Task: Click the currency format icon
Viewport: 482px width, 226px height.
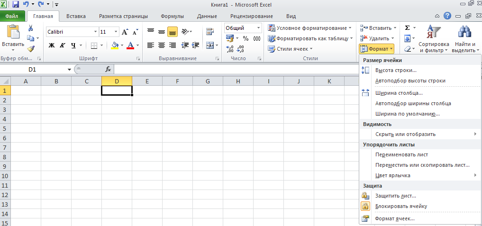Action: pos(230,38)
